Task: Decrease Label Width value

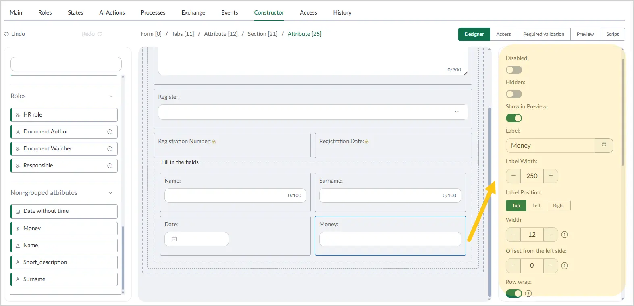Action: pos(513,176)
